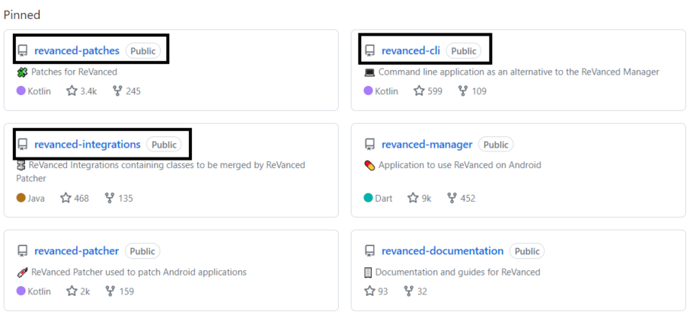693x331 pixels.
Task: Click the star icon showing 2k
Action: (x=72, y=291)
